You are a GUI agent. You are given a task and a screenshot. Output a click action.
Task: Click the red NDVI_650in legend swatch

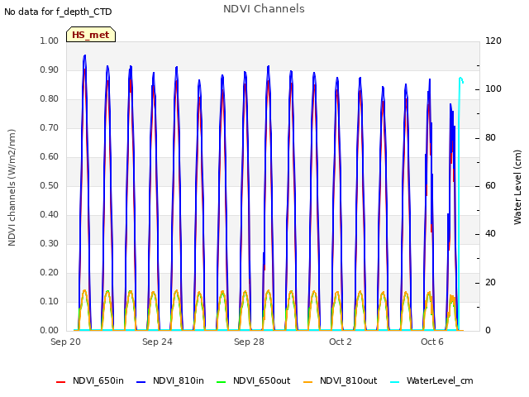[x=60, y=382]
